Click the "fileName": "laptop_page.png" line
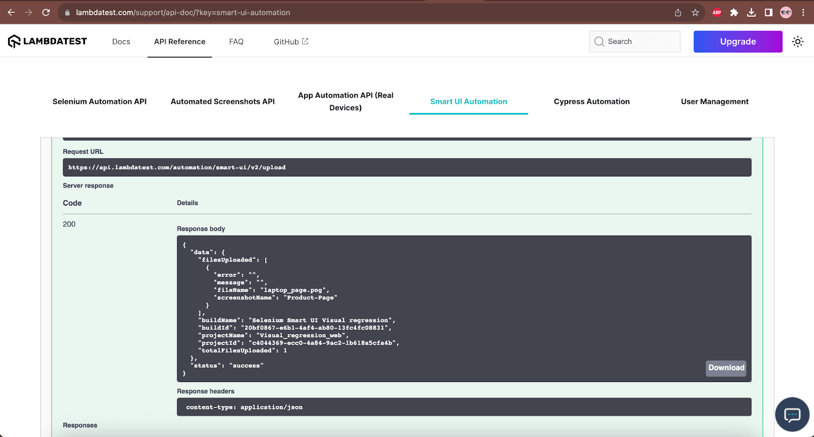 (272, 290)
